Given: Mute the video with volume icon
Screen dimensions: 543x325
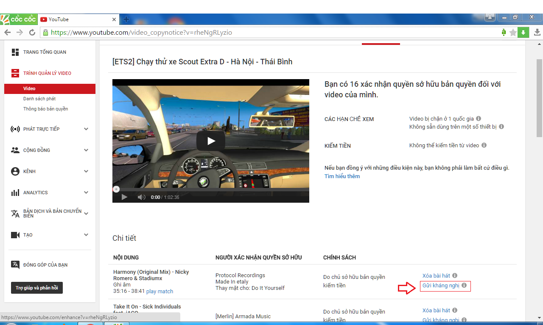Looking at the screenshot, I should click(141, 197).
